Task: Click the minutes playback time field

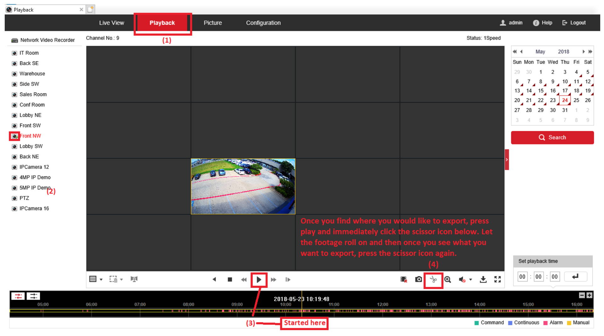Action: [539, 277]
